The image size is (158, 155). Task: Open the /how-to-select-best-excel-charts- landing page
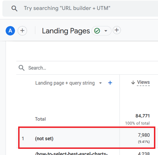pos(71,153)
